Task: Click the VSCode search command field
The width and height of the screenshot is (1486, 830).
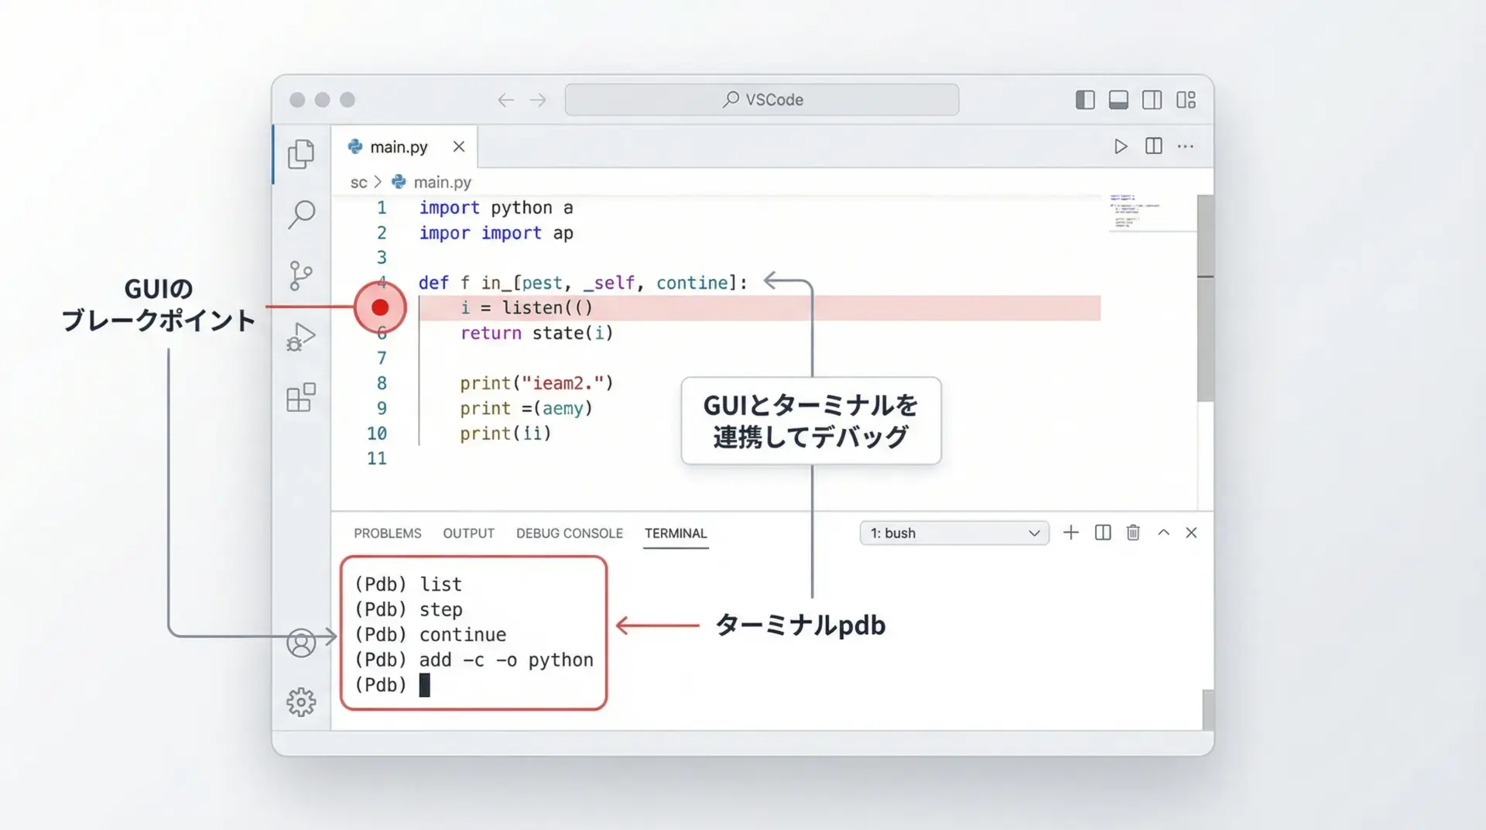Action: (762, 100)
